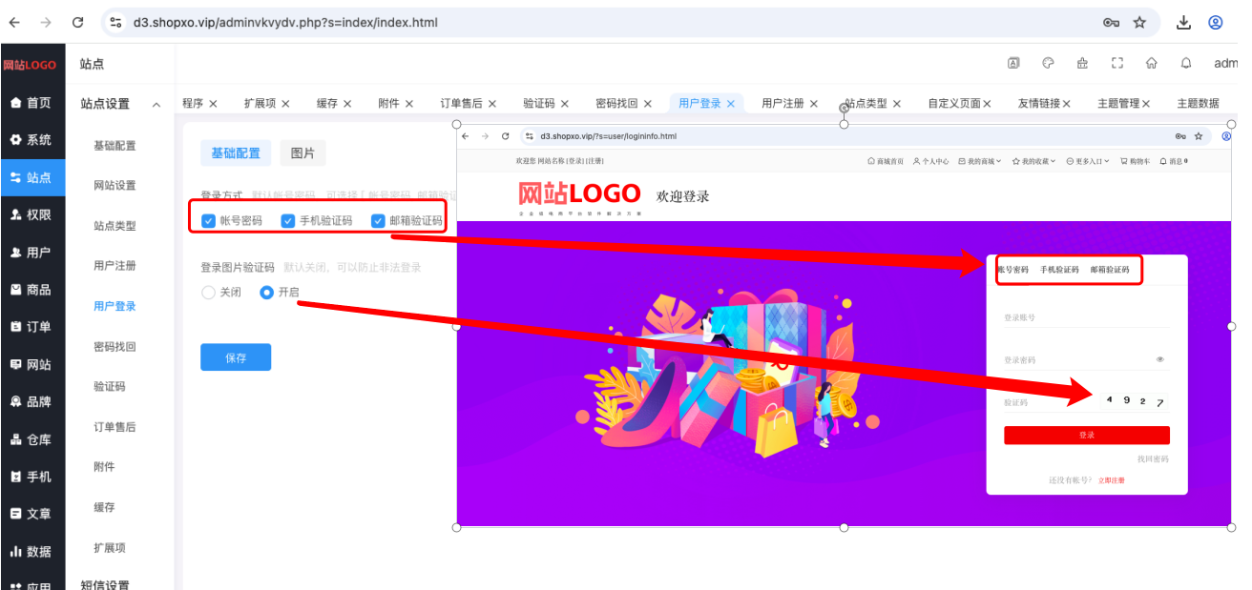The width and height of the screenshot is (1252, 590).
Task: Open 密码找回 in the left submenu list
Action: coord(115,347)
